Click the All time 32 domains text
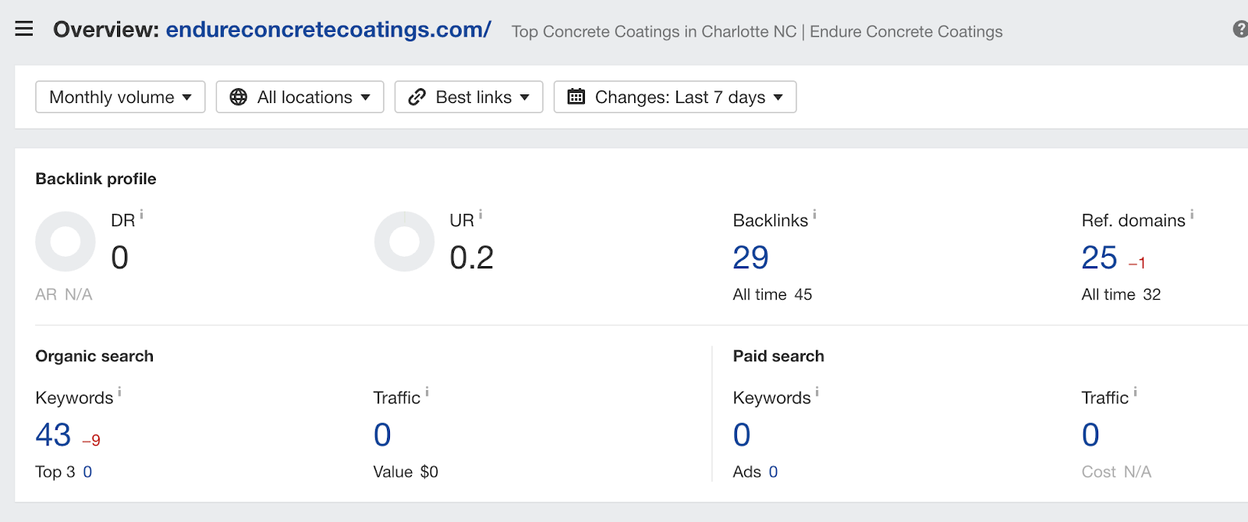This screenshot has height=522, width=1248. (1121, 295)
